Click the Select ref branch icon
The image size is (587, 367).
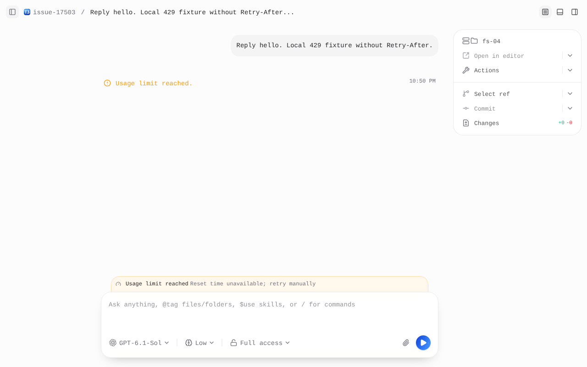pyautogui.click(x=466, y=94)
